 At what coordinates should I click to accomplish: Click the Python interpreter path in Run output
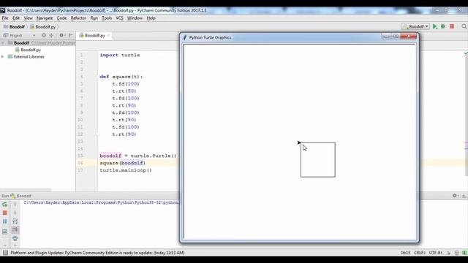(x=102, y=202)
